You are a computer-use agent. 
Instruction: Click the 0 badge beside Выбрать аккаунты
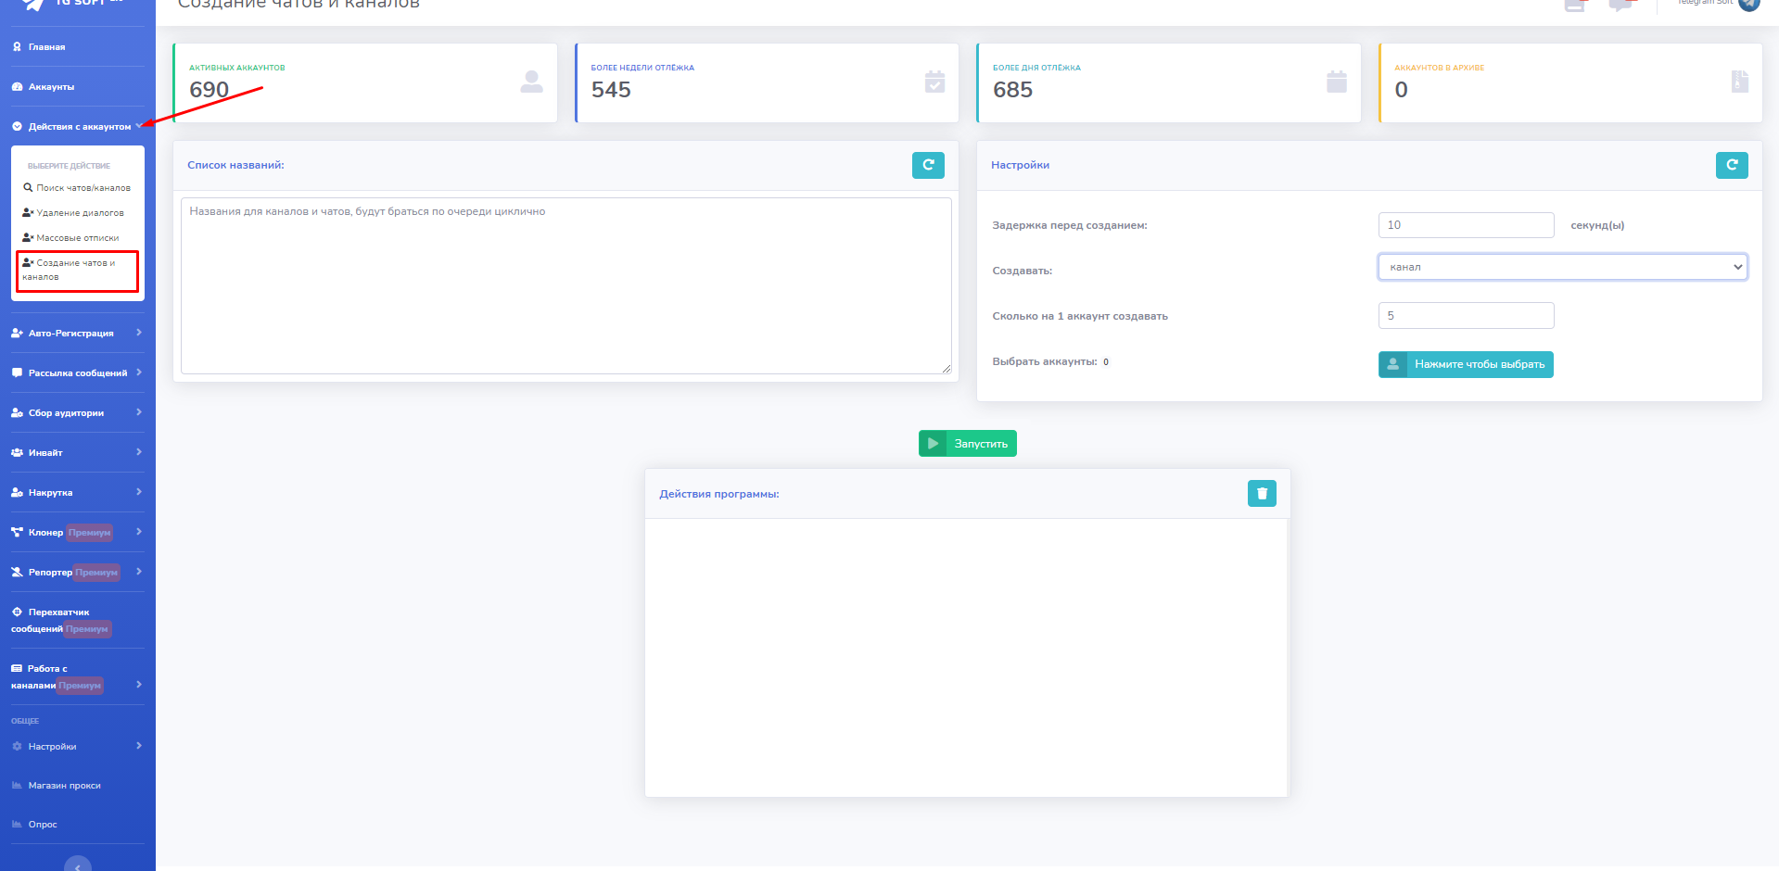tap(1106, 362)
